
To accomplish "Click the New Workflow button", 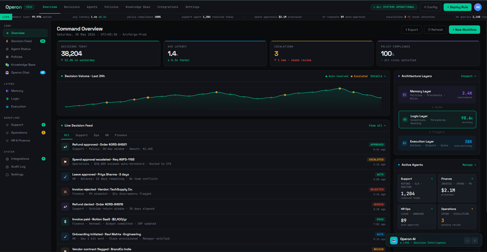I will click(464, 29).
